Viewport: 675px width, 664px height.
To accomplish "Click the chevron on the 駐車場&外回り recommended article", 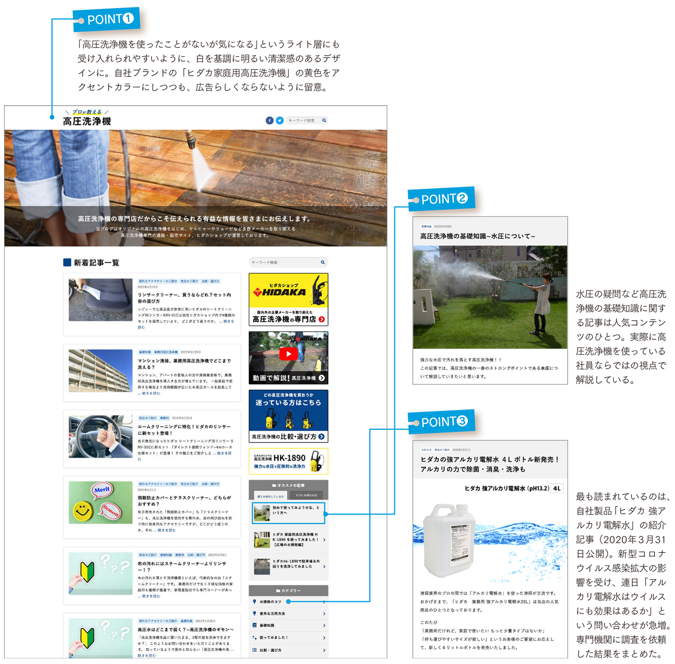I will (324, 566).
